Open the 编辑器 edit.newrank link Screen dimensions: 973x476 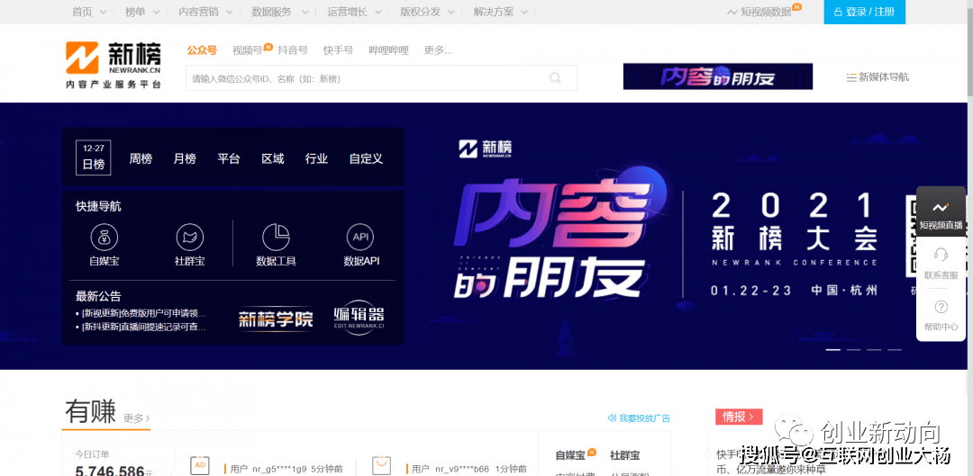tap(359, 318)
